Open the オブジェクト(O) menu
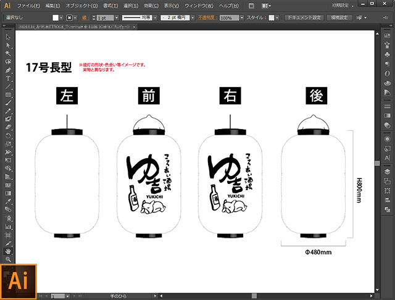Viewport: 395px width, 300px height. pyautogui.click(x=81, y=6)
